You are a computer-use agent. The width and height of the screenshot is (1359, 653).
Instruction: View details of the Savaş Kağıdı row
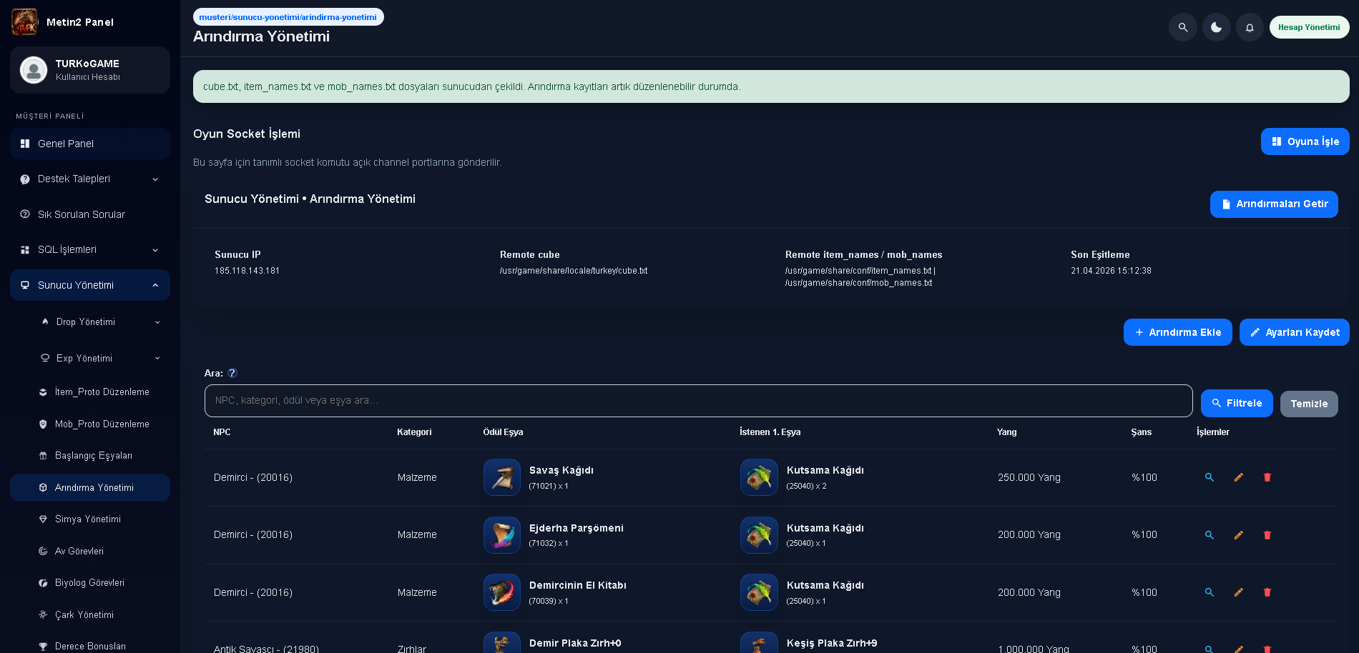(x=1210, y=477)
